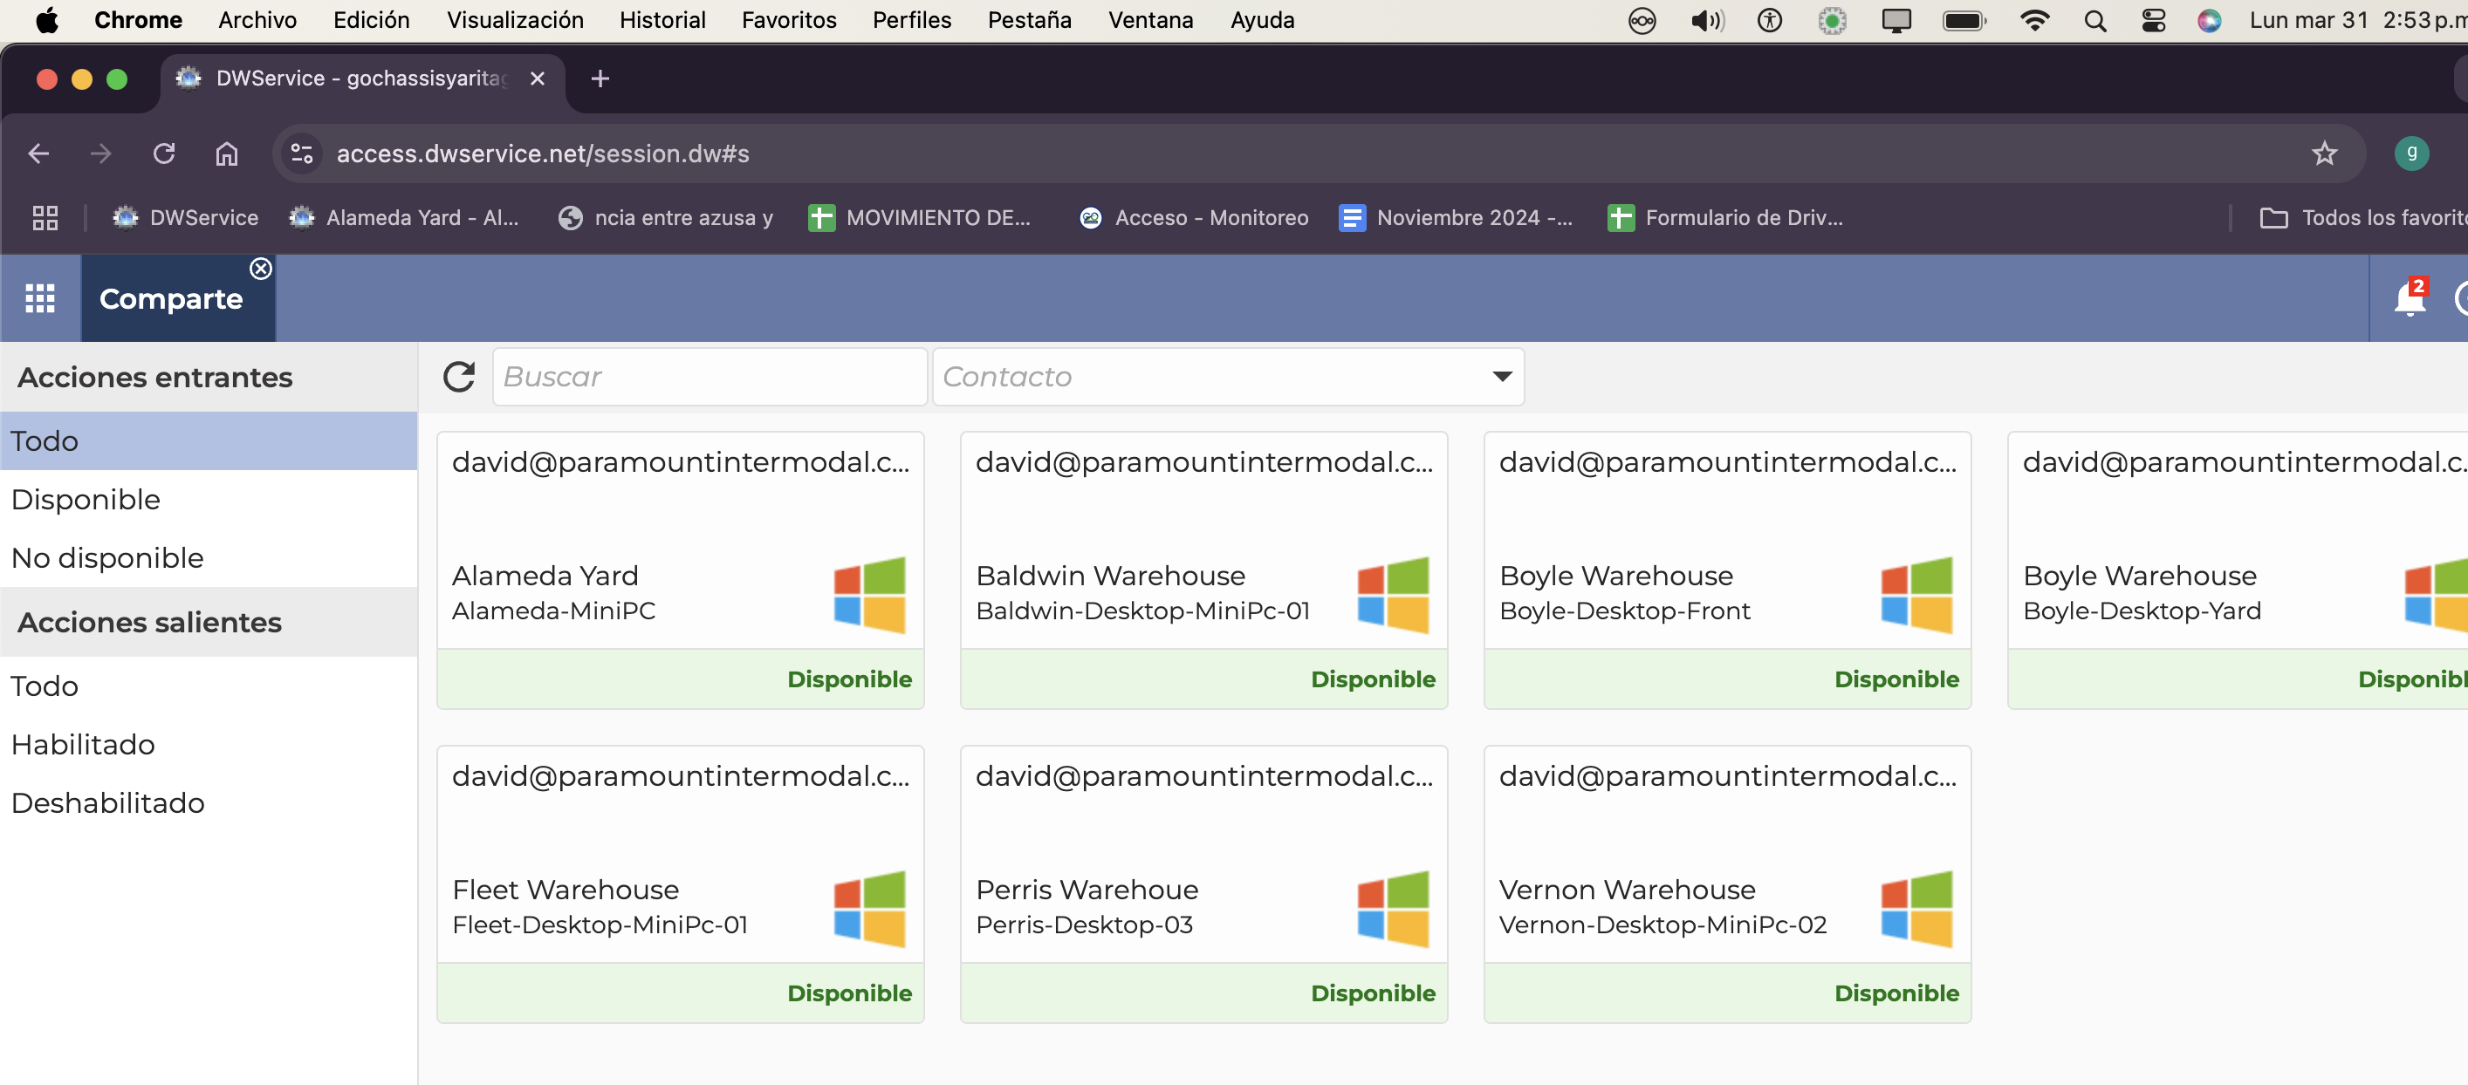Open Wi-Fi status menu
Viewport: 2468px width, 1085px height.
[x=2033, y=20]
